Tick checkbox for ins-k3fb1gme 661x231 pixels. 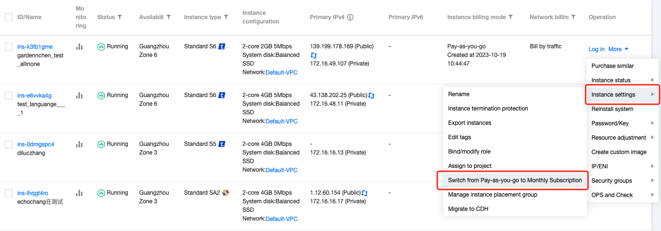(9, 47)
